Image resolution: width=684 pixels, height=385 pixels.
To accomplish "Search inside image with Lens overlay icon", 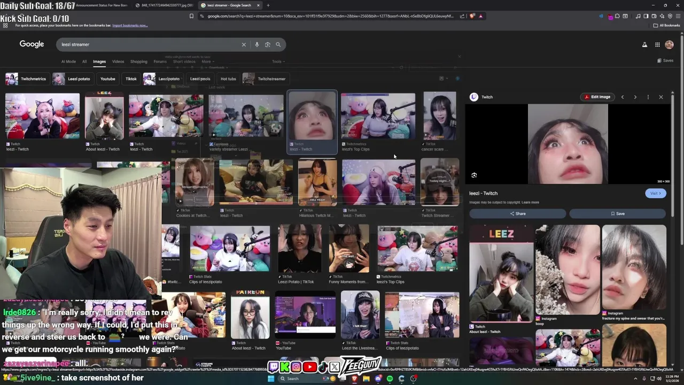I will 474,175.
